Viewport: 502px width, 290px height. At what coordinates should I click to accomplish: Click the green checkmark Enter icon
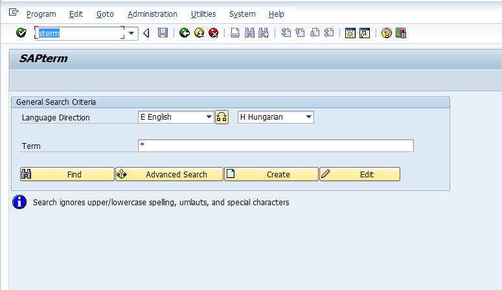tap(21, 33)
